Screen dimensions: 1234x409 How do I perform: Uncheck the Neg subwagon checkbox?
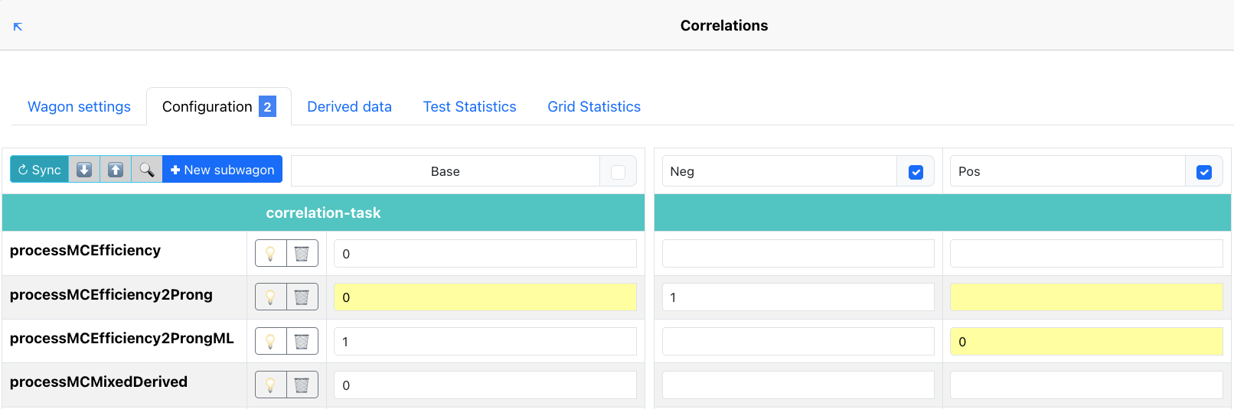tap(915, 172)
